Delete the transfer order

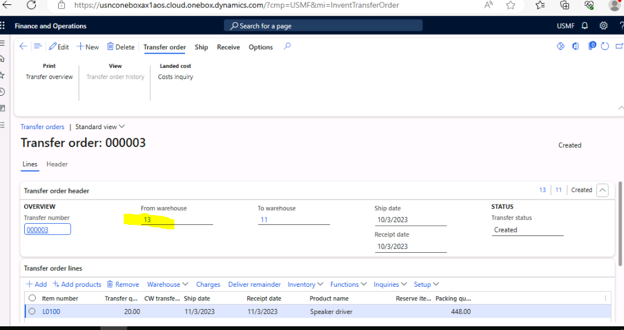pos(121,47)
